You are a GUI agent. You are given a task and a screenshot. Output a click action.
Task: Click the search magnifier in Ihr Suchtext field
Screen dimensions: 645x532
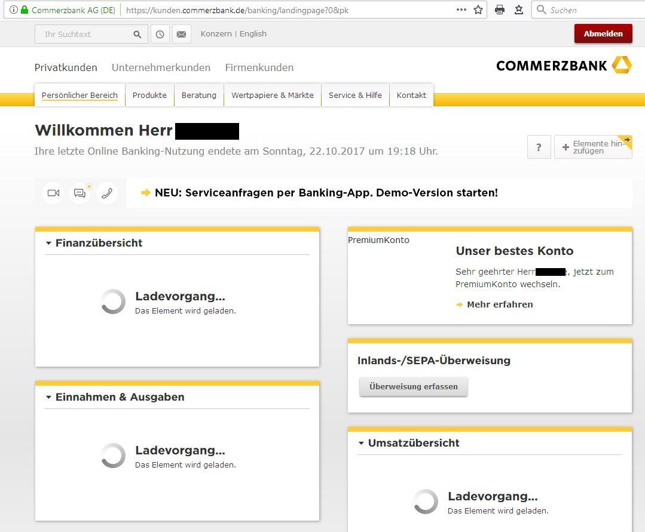pyautogui.click(x=137, y=35)
